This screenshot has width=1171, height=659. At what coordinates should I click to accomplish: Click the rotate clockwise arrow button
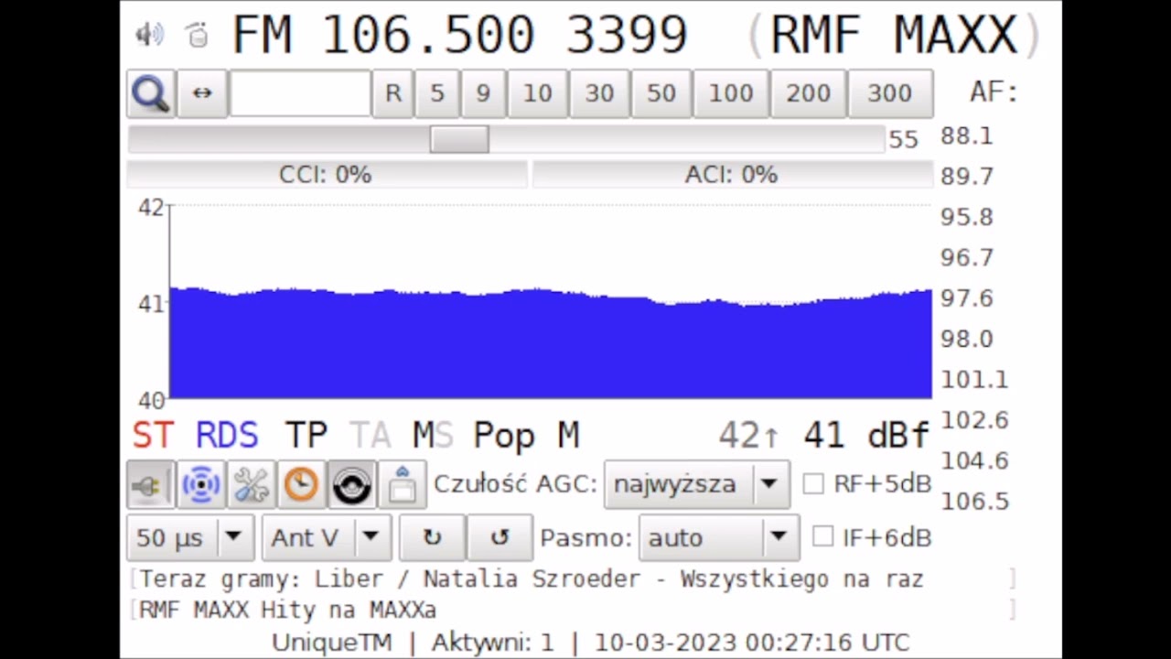pyautogui.click(x=433, y=537)
